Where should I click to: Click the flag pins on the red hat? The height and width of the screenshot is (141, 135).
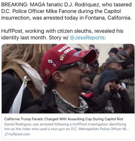pyautogui.click(x=62, y=57)
